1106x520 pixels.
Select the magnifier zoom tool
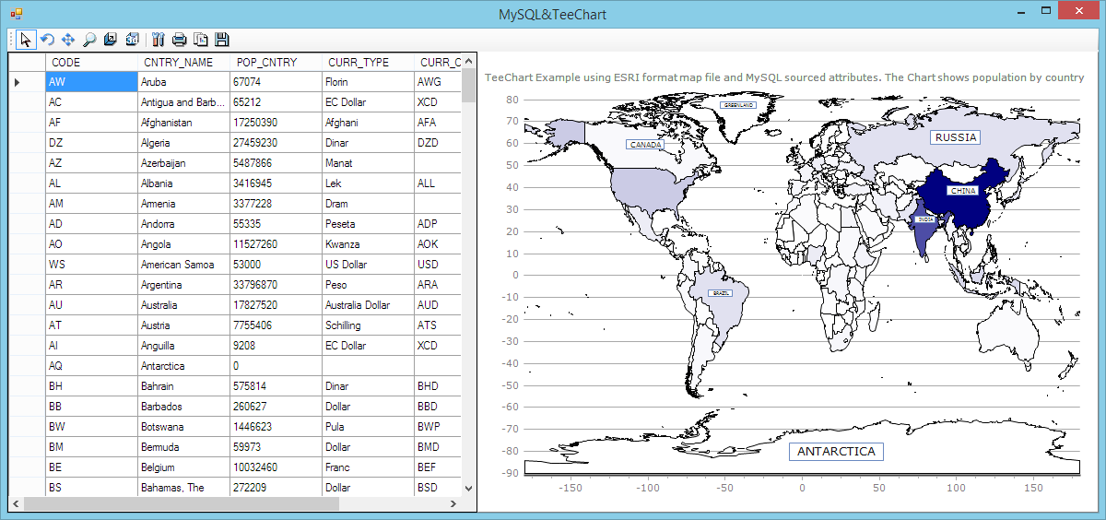pyautogui.click(x=89, y=40)
